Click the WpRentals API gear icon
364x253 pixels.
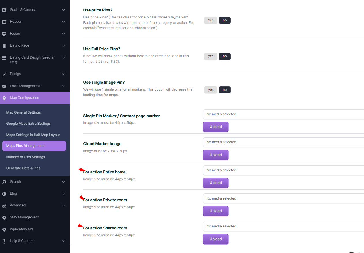coord(4,230)
